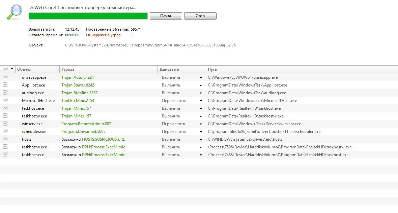Toggle checkbox for taskhostw.exe Trojan.Miner.157 row
The height and width of the screenshot is (213, 398).
click(x=5, y=116)
